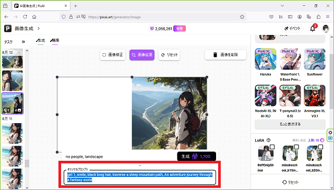
Task: Click the site padlock icon
Action: tap(71, 17)
